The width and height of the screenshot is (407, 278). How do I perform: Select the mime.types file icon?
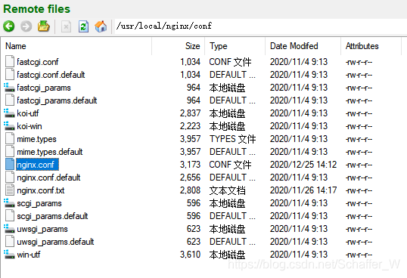(x=10, y=139)
